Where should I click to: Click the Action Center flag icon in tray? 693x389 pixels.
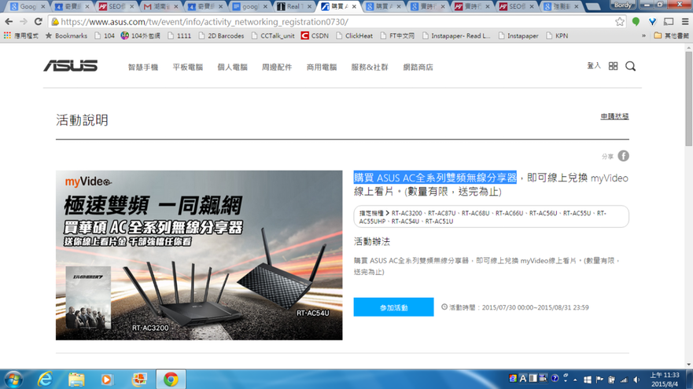click(599, 380)
